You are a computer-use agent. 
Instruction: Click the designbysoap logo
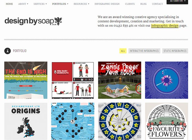coord(33,21)
